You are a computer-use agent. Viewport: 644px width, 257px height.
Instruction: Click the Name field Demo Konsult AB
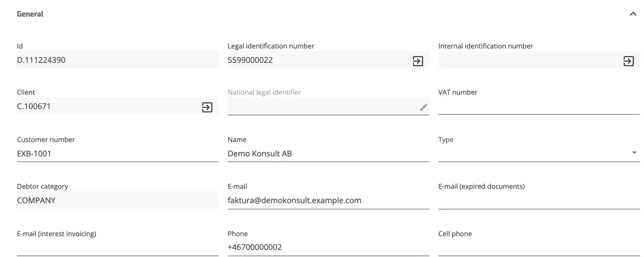click(328, 153)
